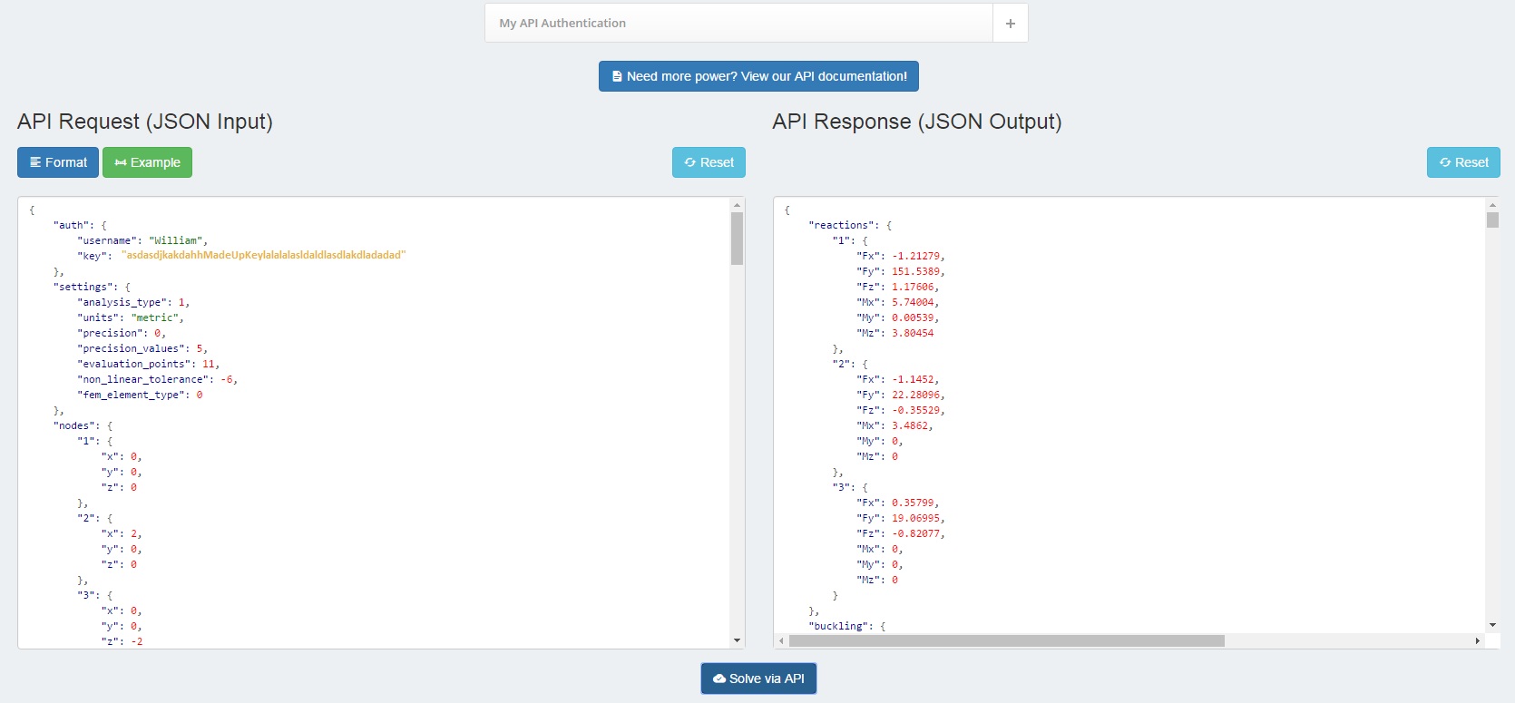Click the document icon on the API documentation button
1515x703 pixels.
[617, 76]
